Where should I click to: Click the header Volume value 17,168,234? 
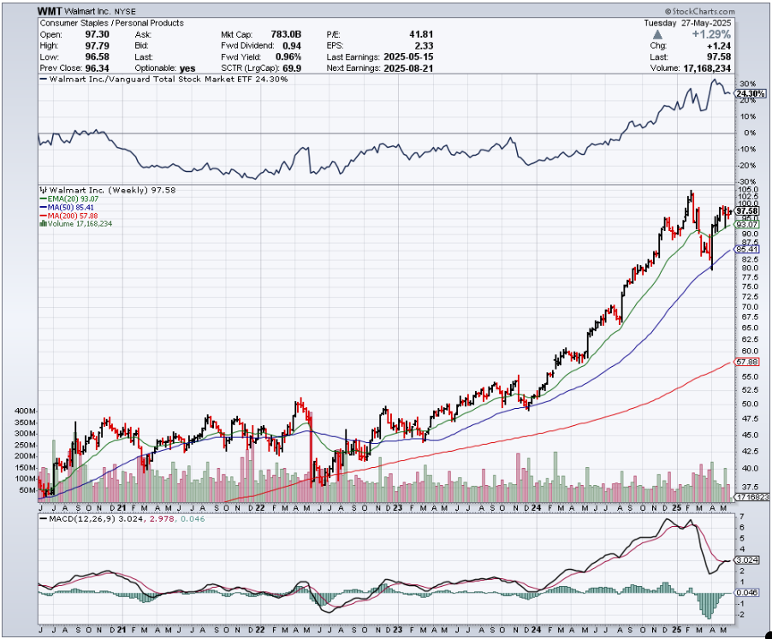(x=707, y=68)
